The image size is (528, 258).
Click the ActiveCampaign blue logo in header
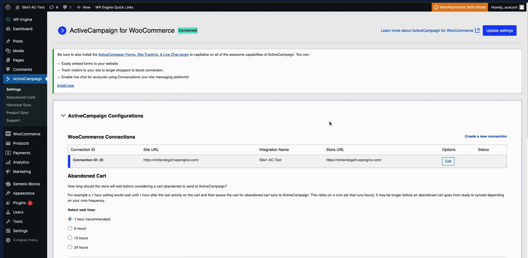pyautogui.click(x=62, y=30)
